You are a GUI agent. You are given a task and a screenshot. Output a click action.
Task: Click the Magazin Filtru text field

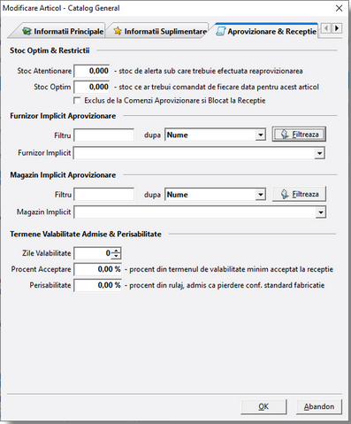click(x=103, y=195)
